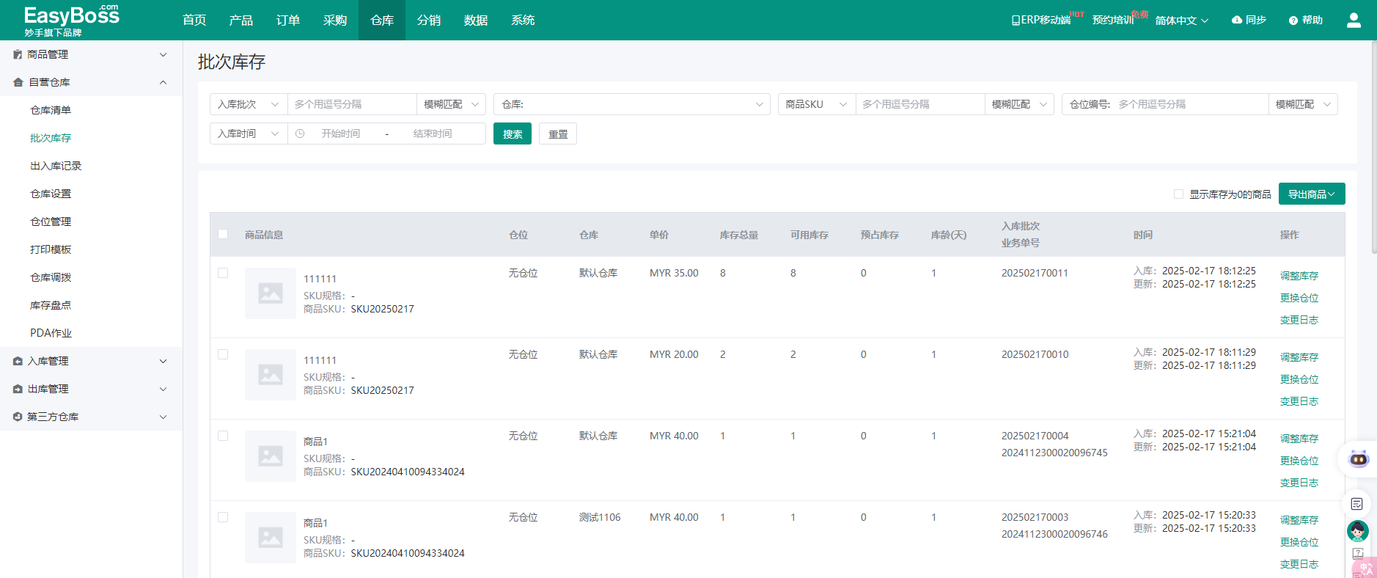1377x578 pixels.
Task: Enable 显示库存为0的商品 checkbox
Action: pyautogui.click(x=1178, y=194)
